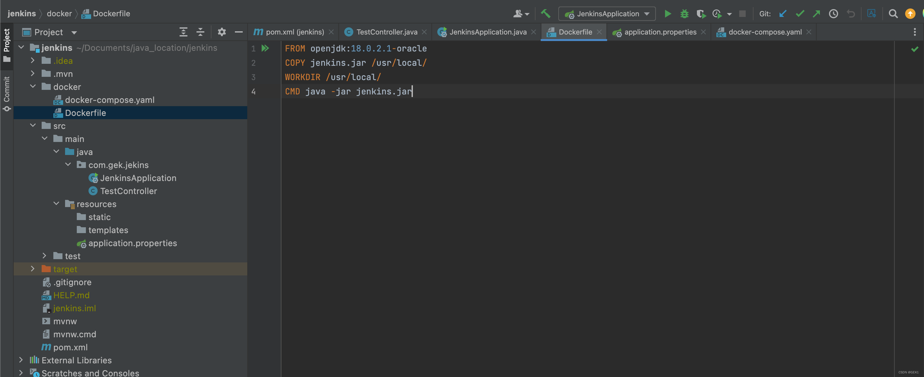Open Project panel settings gear

(222, 32)
